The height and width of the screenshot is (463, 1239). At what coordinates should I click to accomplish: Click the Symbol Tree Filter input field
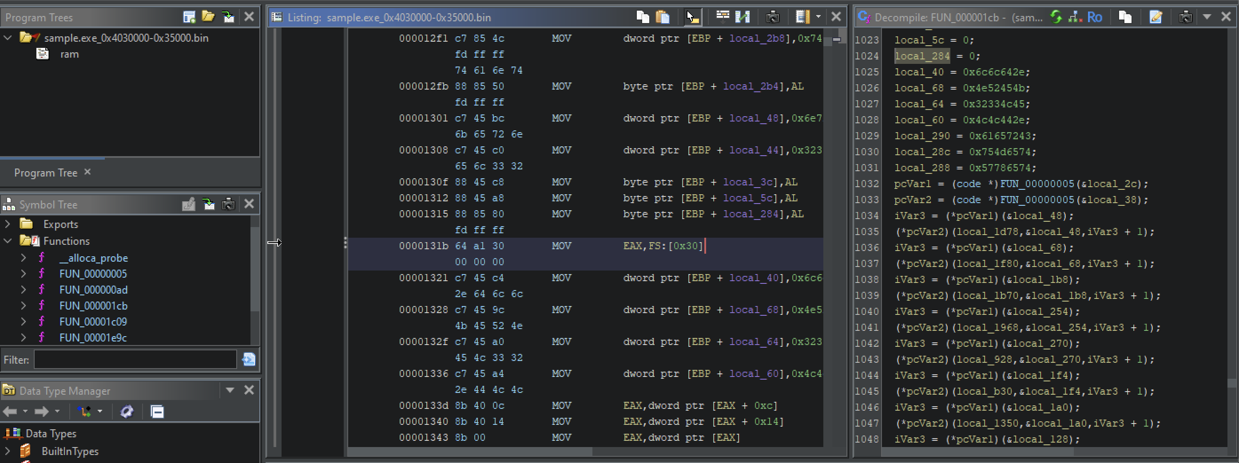pos(135,359)
